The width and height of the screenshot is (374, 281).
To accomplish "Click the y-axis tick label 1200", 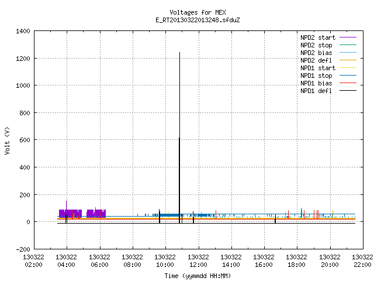I will (23, 59).
